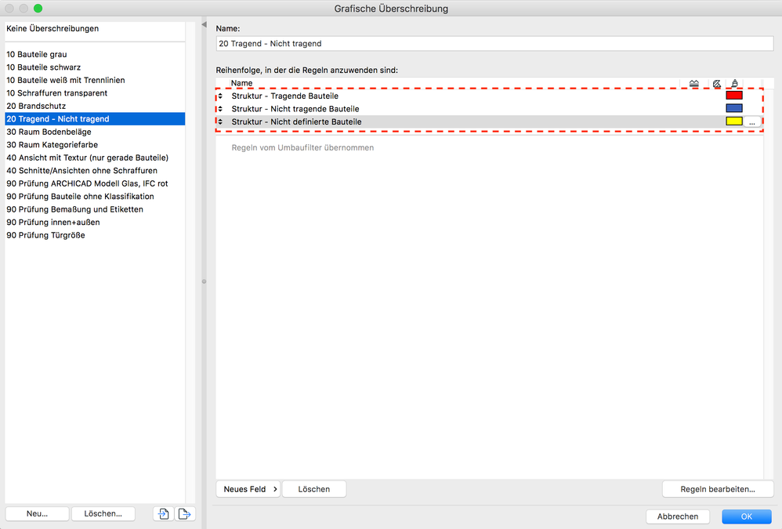Screen dimensions: 782x529
Task: Select 10 Bauteile schwarz
Action: pos(96,67)
